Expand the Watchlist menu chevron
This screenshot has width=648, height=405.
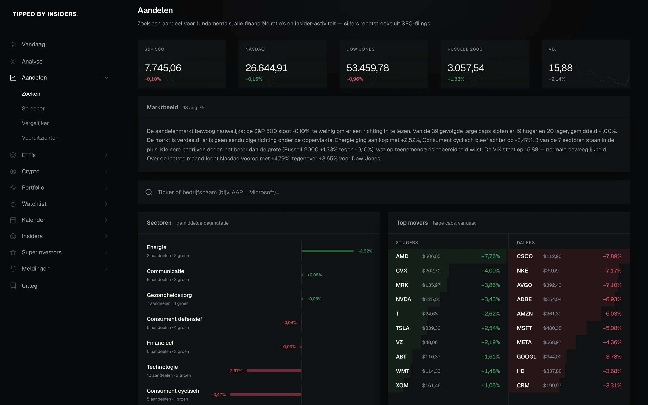pos(106,204)
